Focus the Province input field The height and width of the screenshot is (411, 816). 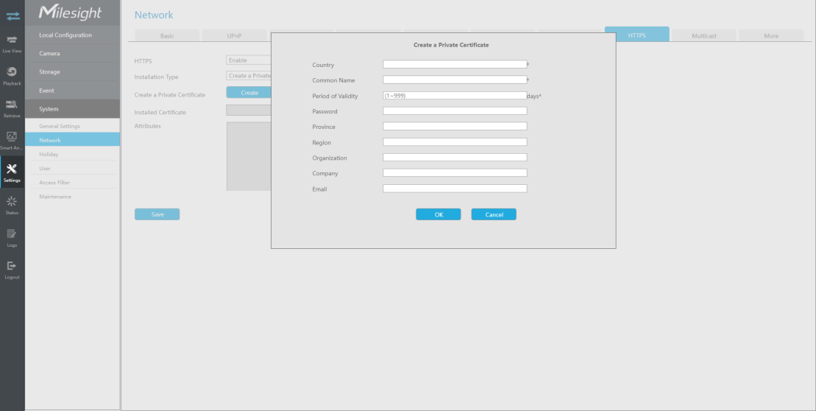[x=455, y=126]
